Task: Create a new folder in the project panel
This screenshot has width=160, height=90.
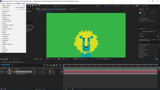Action: pos(4,59)
